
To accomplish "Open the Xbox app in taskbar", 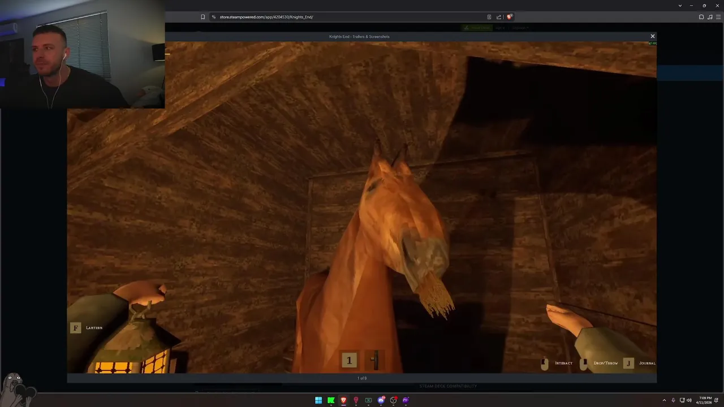I will (368, 400).
